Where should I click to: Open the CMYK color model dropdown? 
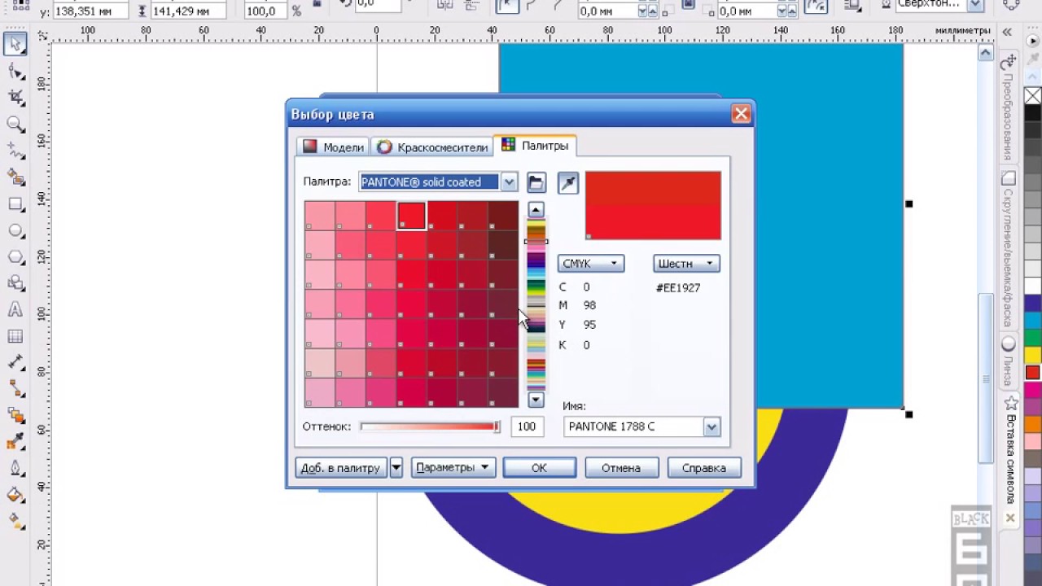coord(591,264)
